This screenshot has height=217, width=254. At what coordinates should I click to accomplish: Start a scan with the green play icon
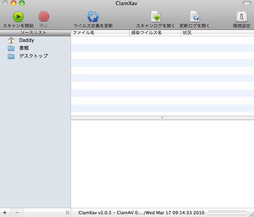18,16
